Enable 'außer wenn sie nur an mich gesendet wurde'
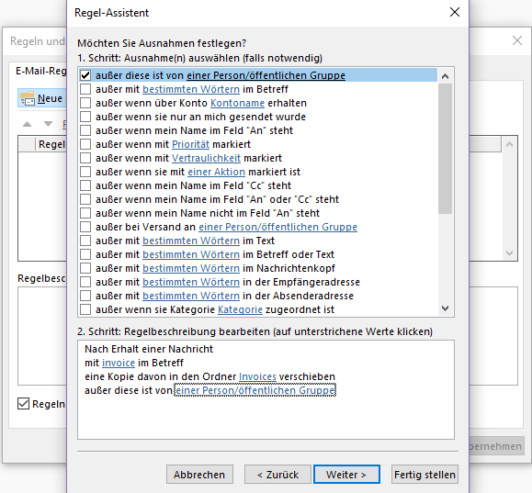 coord(85,117)
